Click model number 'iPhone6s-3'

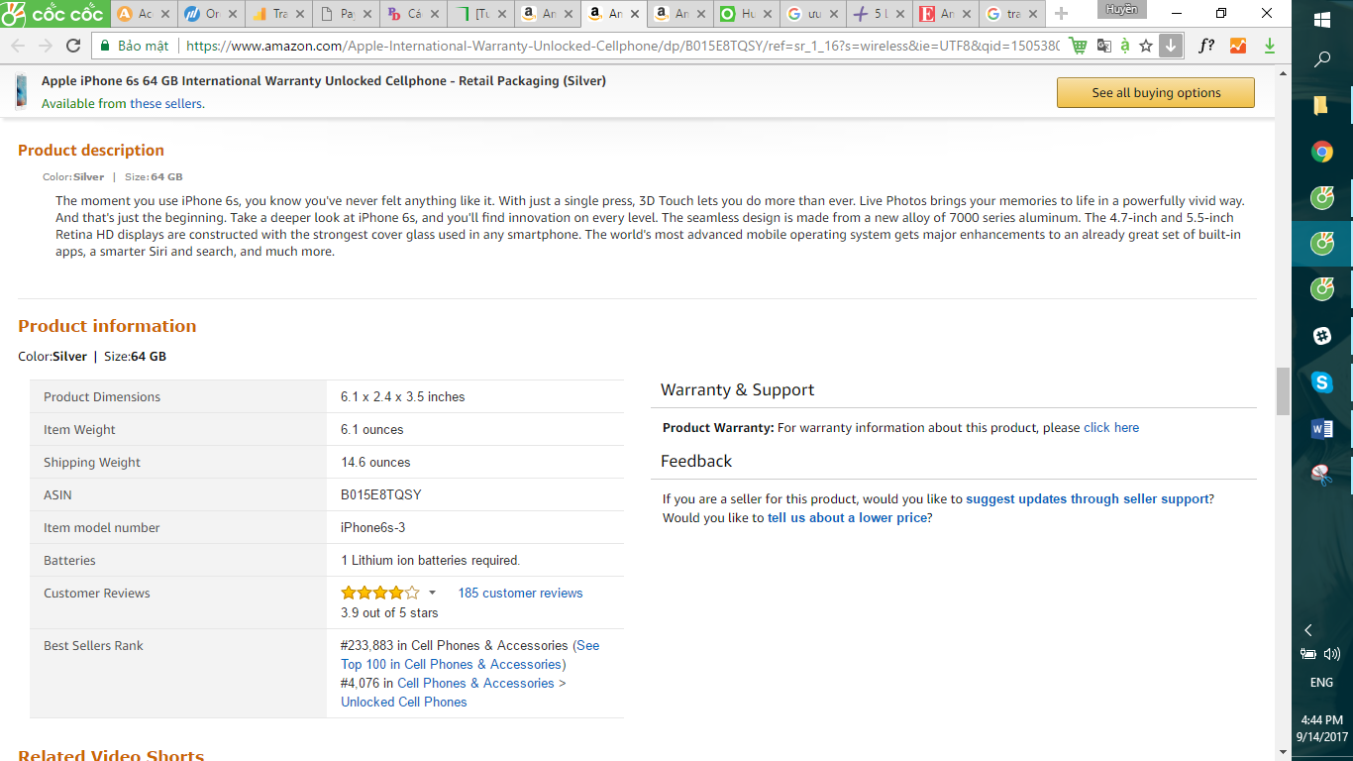coord(373,527)
